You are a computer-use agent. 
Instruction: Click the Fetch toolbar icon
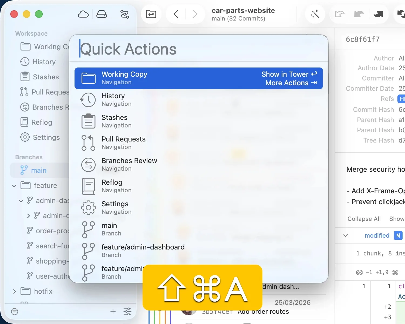pos(339,14)
